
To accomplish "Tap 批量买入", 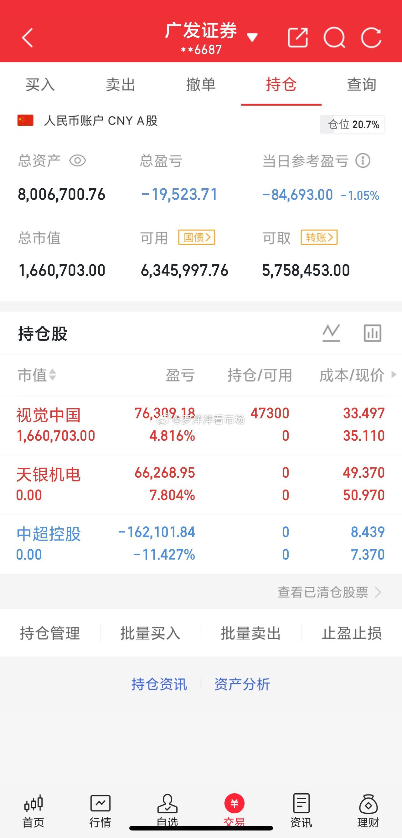I will (150, 633).
